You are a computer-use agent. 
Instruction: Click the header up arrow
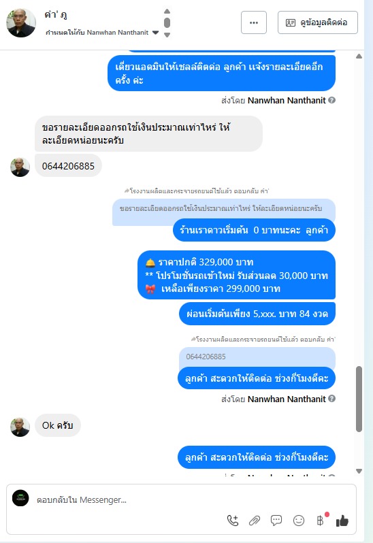(167, 11)
